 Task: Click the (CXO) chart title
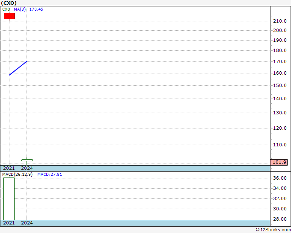tap(9, 3)
